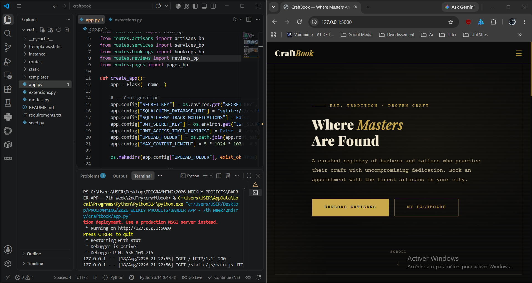The width and height of the screenshot is (532, 283).
Task: Open the Testing flask view
Action: tap(8, 103)
